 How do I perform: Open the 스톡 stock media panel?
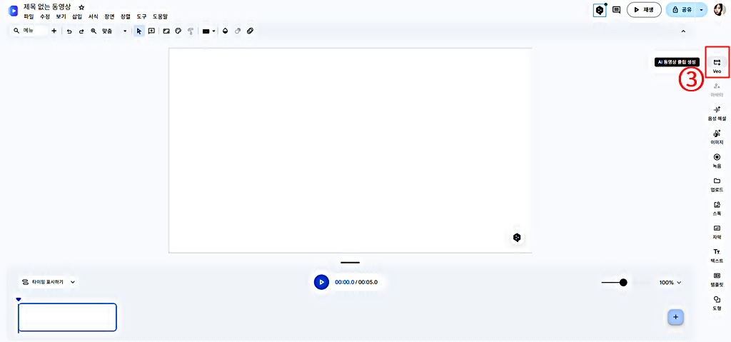tap(717, 208)
